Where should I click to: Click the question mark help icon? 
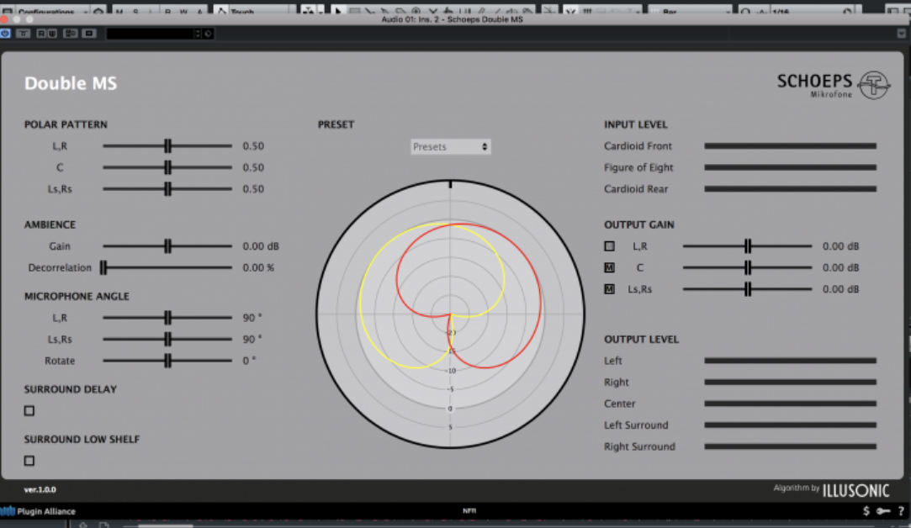click(901, 511)
